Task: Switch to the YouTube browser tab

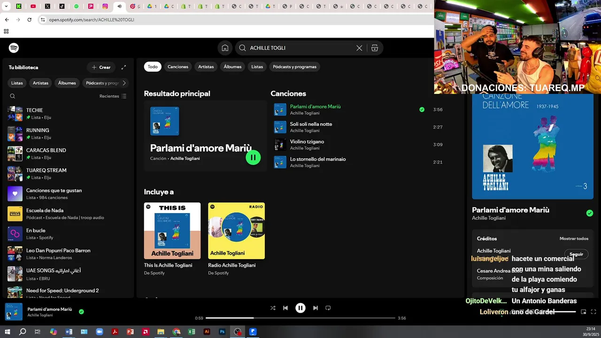Action: coord(33,7)
